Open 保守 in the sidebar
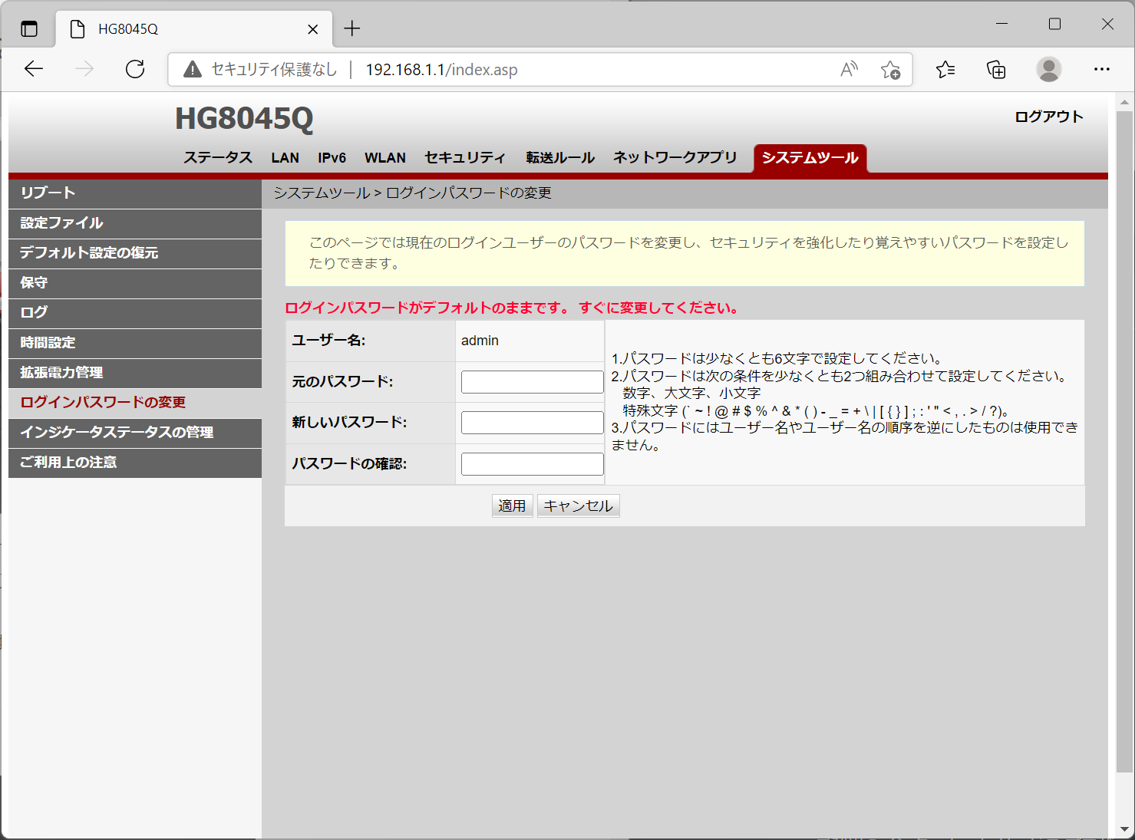Image resolution: width=1135 pixels, height=840 pixels. 135,283
